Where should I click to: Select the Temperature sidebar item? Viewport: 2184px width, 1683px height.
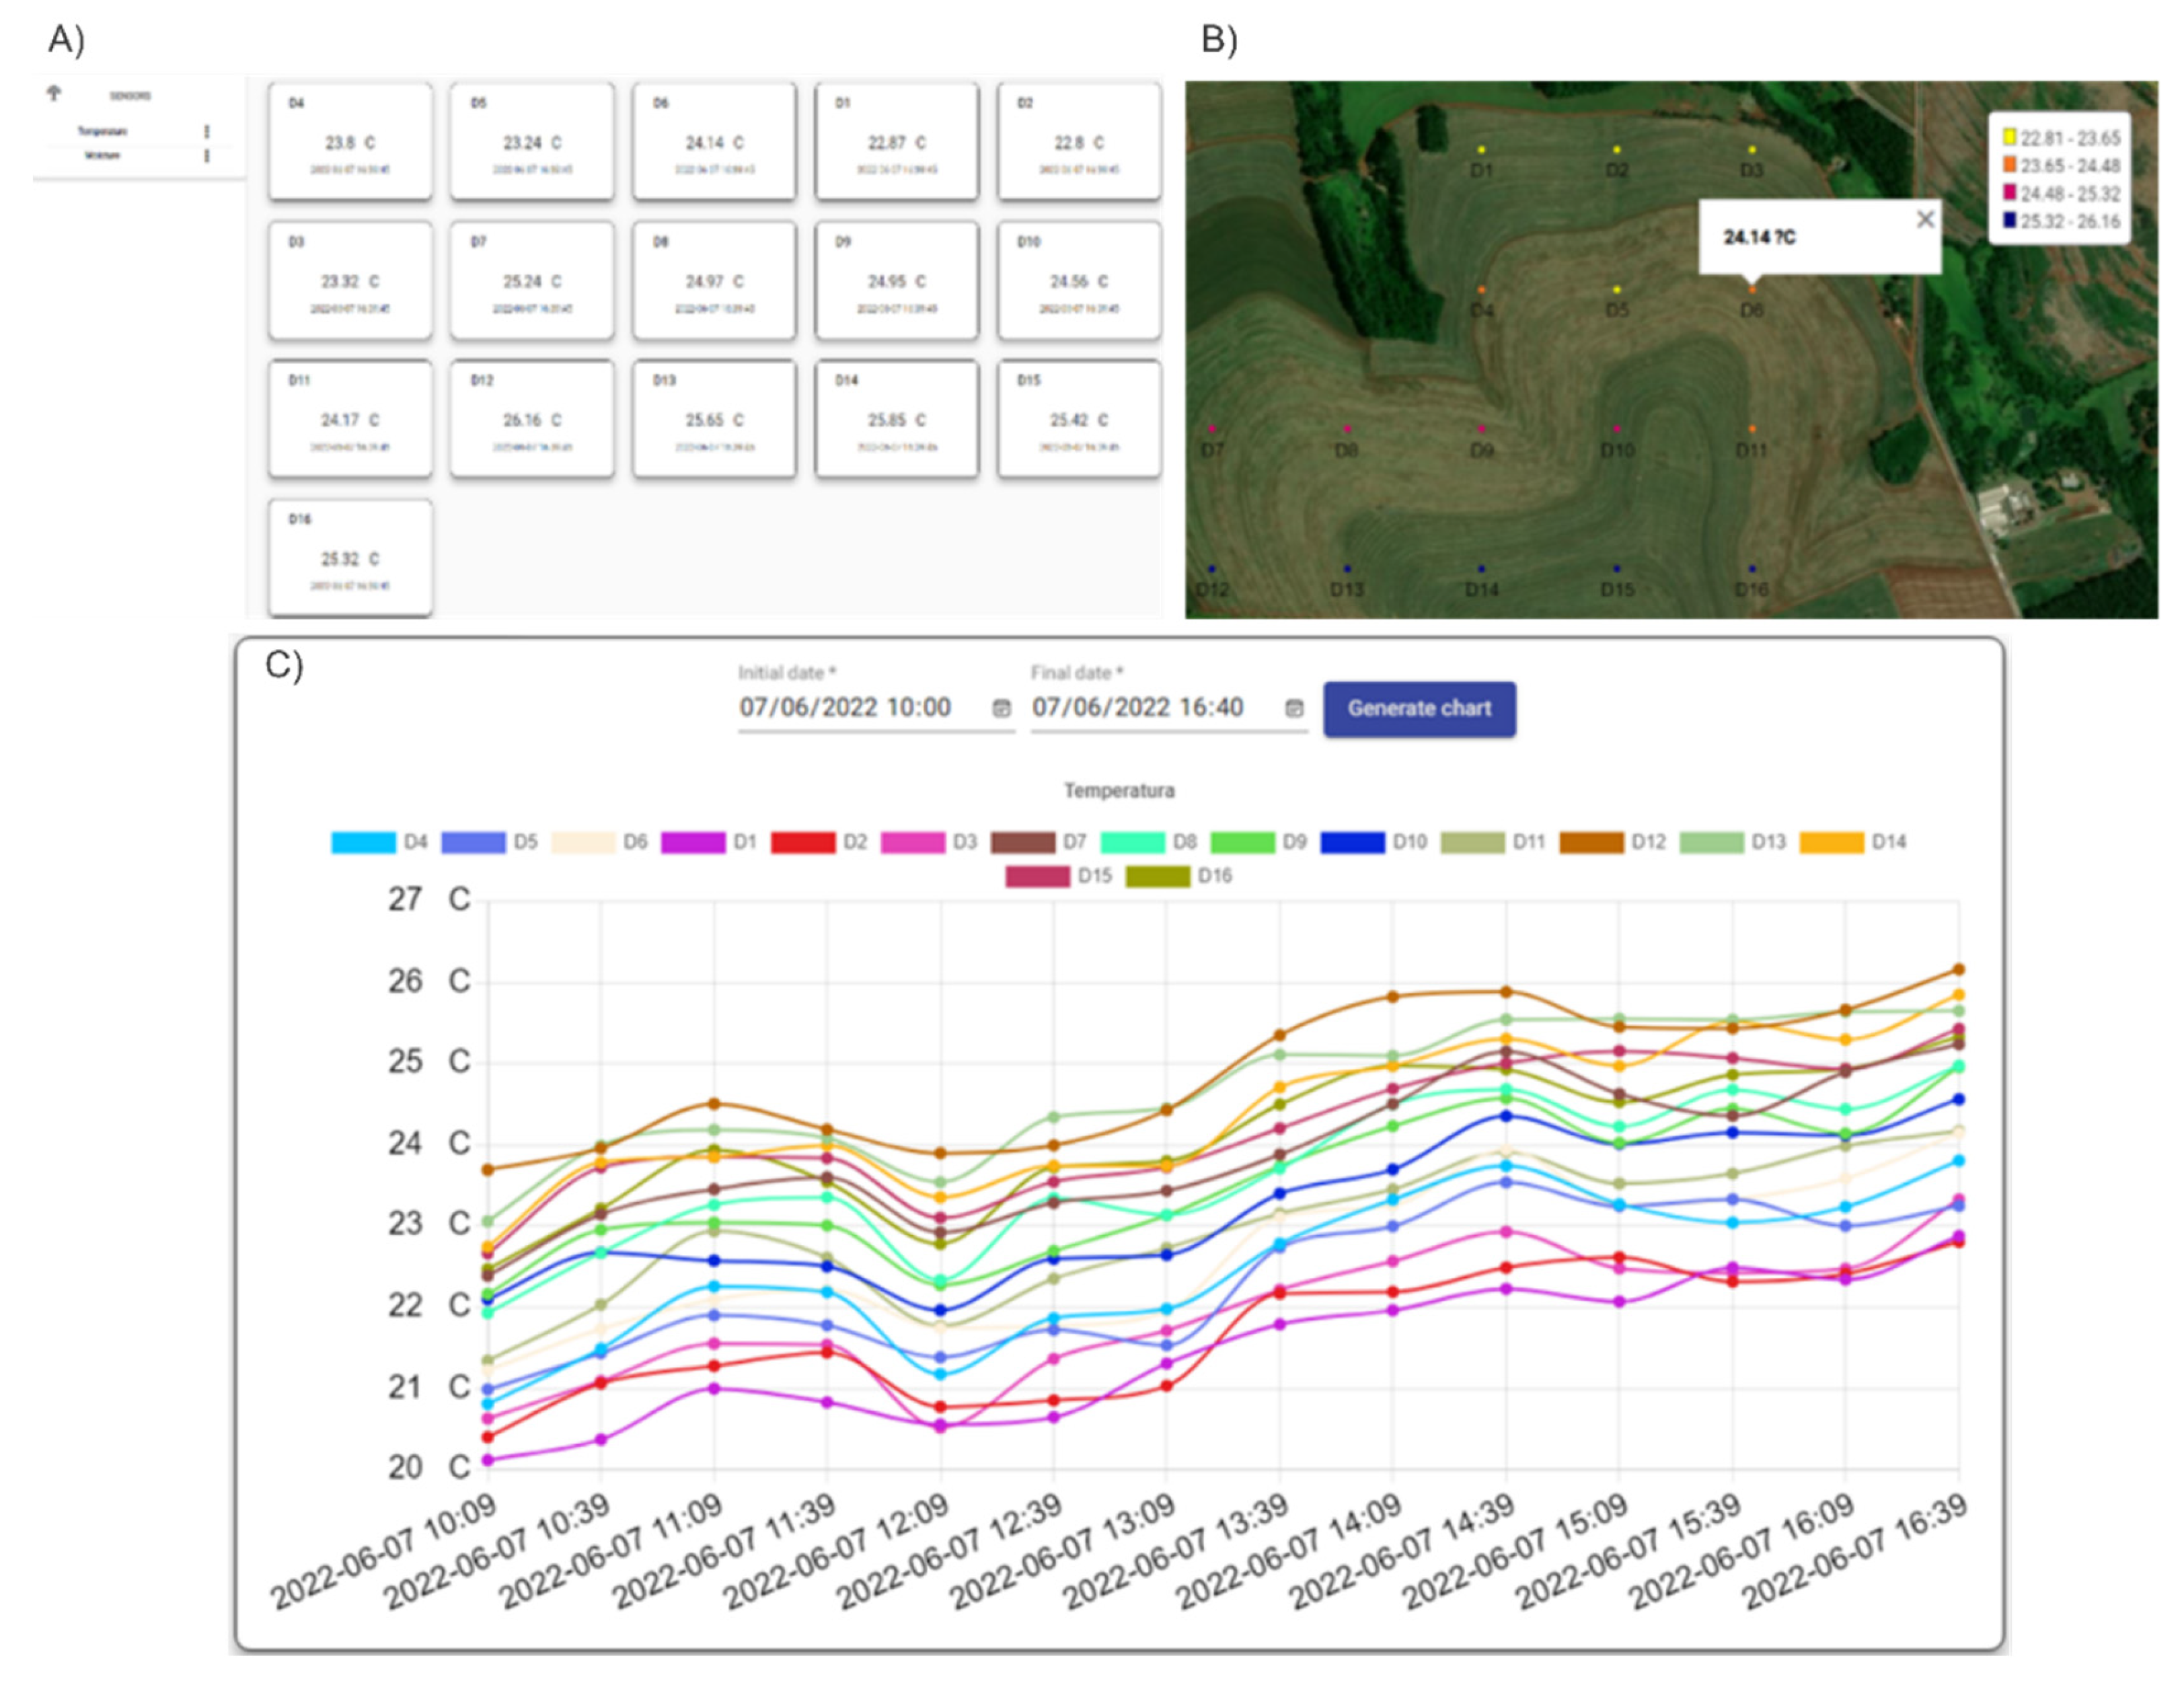click(103, 132)
